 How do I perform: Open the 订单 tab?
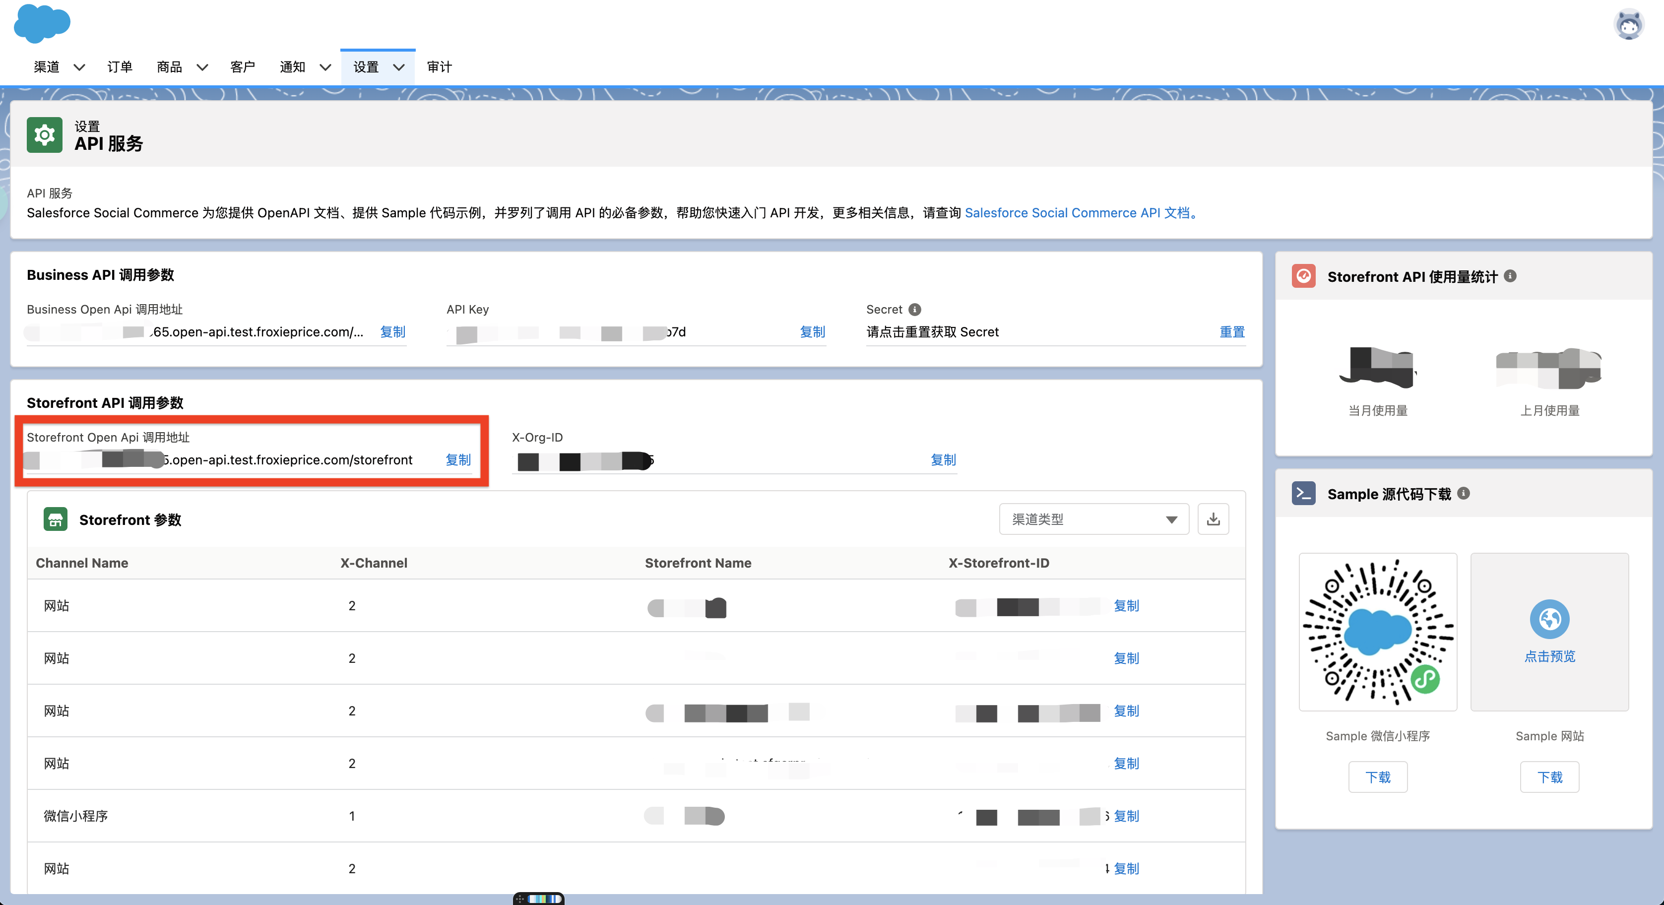120,67
